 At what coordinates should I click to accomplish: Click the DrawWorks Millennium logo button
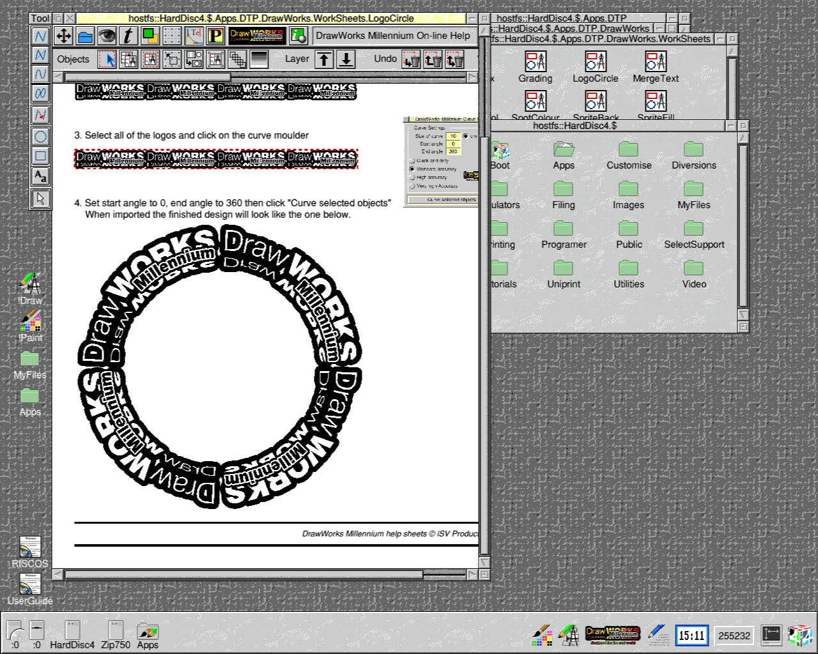point(257,36)
